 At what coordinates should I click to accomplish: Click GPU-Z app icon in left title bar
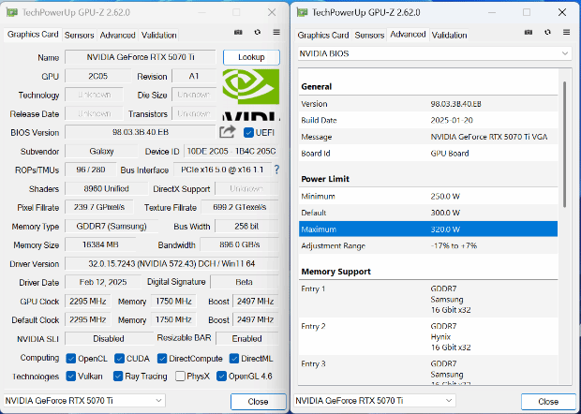11,12
